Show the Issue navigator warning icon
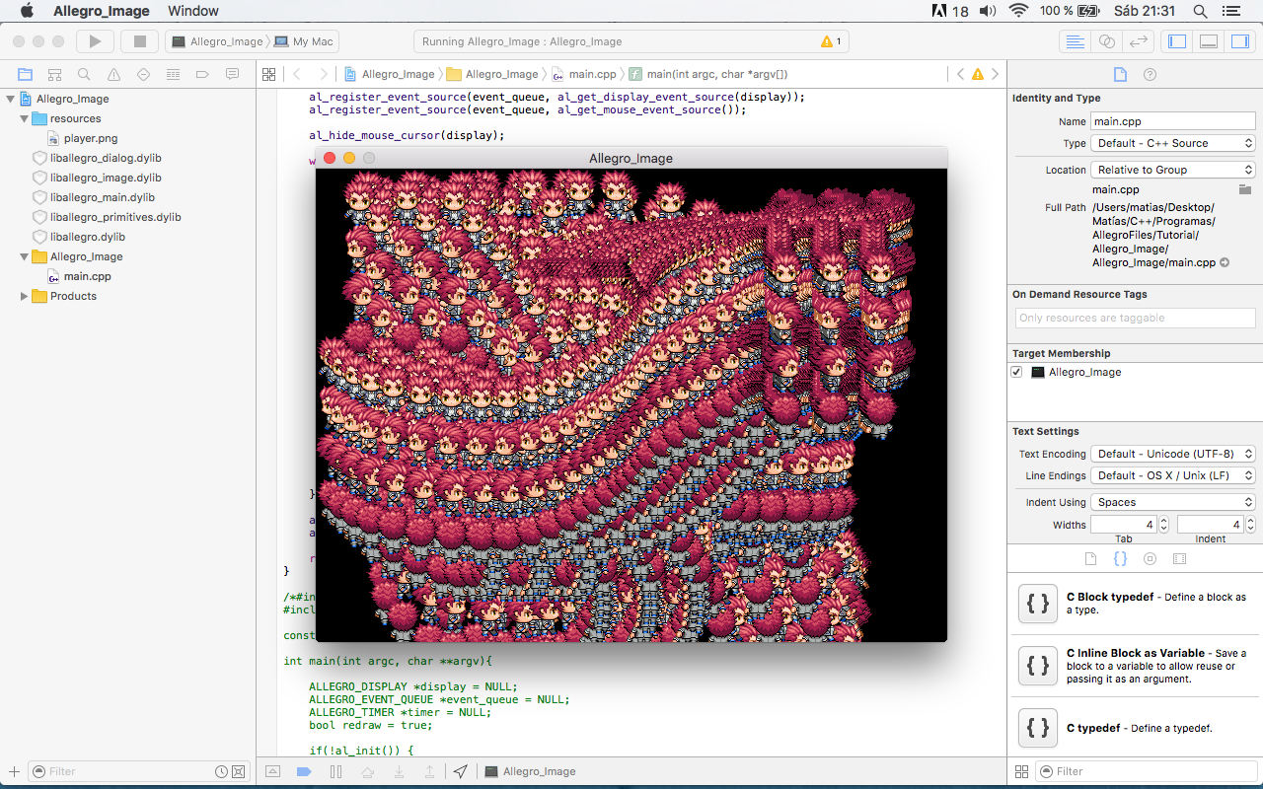 (x=113, y=75)
